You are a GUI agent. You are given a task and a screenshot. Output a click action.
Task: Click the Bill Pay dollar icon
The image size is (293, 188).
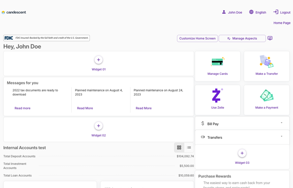click(203, 123)
